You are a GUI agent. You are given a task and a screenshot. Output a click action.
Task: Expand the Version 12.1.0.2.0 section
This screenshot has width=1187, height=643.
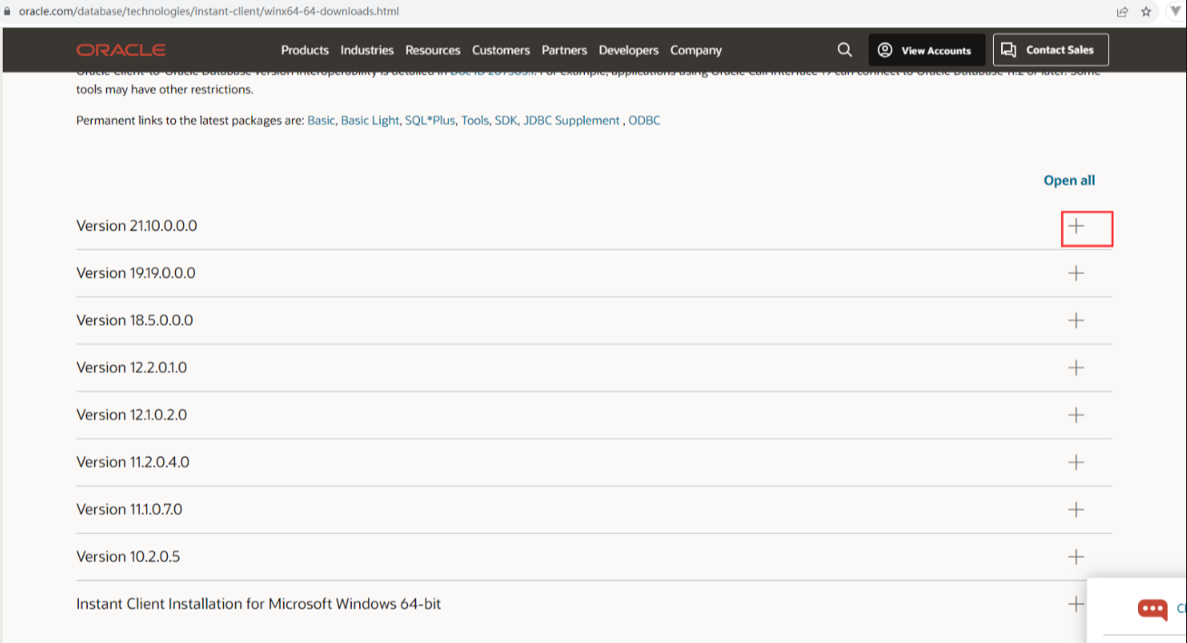1076,414
